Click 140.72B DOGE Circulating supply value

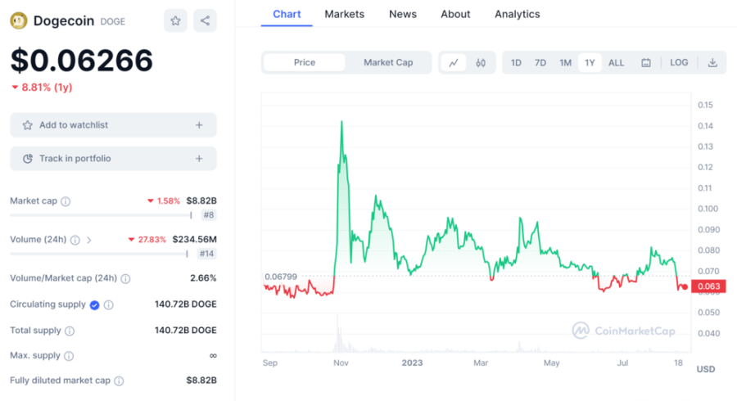186,304
